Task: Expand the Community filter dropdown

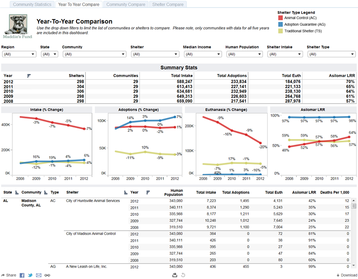Action: [95, 54]
